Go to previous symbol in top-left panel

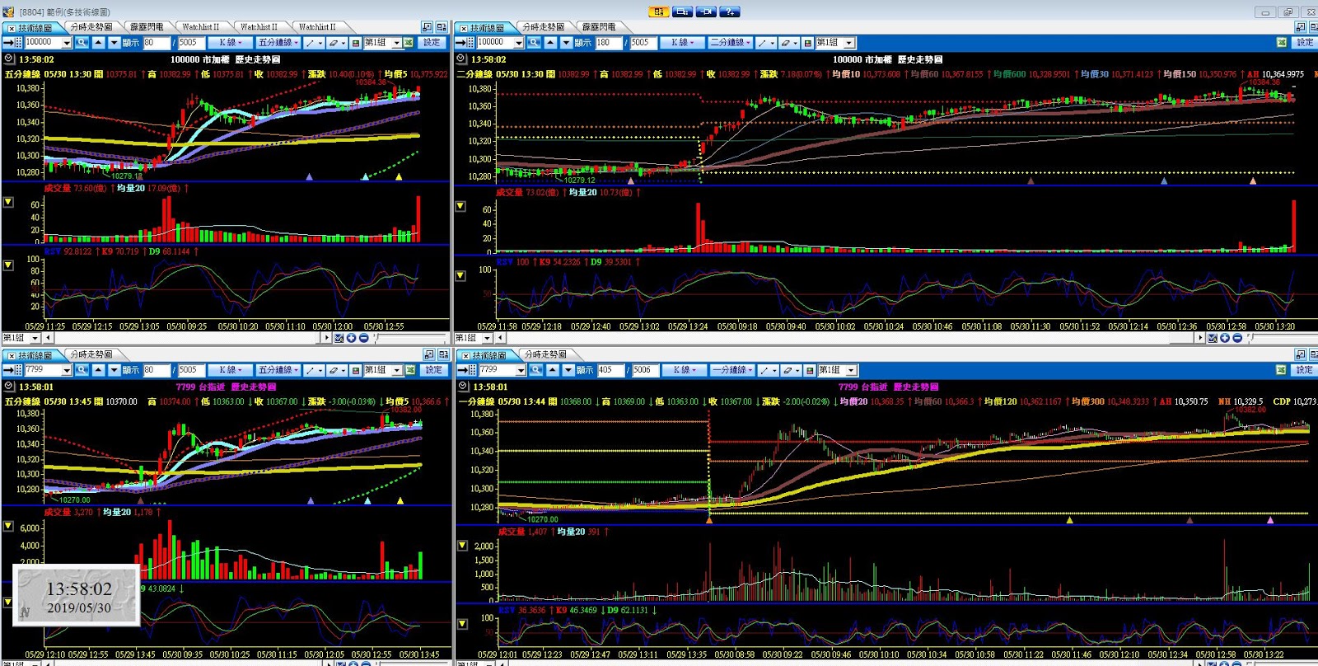(x=98, y=42)
